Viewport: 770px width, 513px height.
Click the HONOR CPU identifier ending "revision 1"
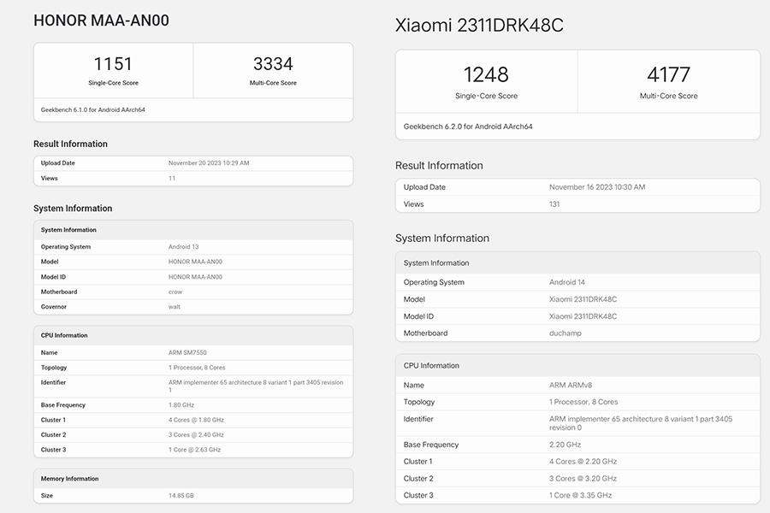click(256, 386)
